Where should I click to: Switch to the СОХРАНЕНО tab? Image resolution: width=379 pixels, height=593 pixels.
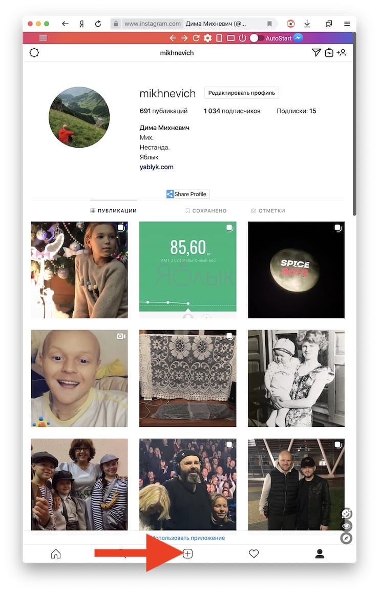coord(206,211)
